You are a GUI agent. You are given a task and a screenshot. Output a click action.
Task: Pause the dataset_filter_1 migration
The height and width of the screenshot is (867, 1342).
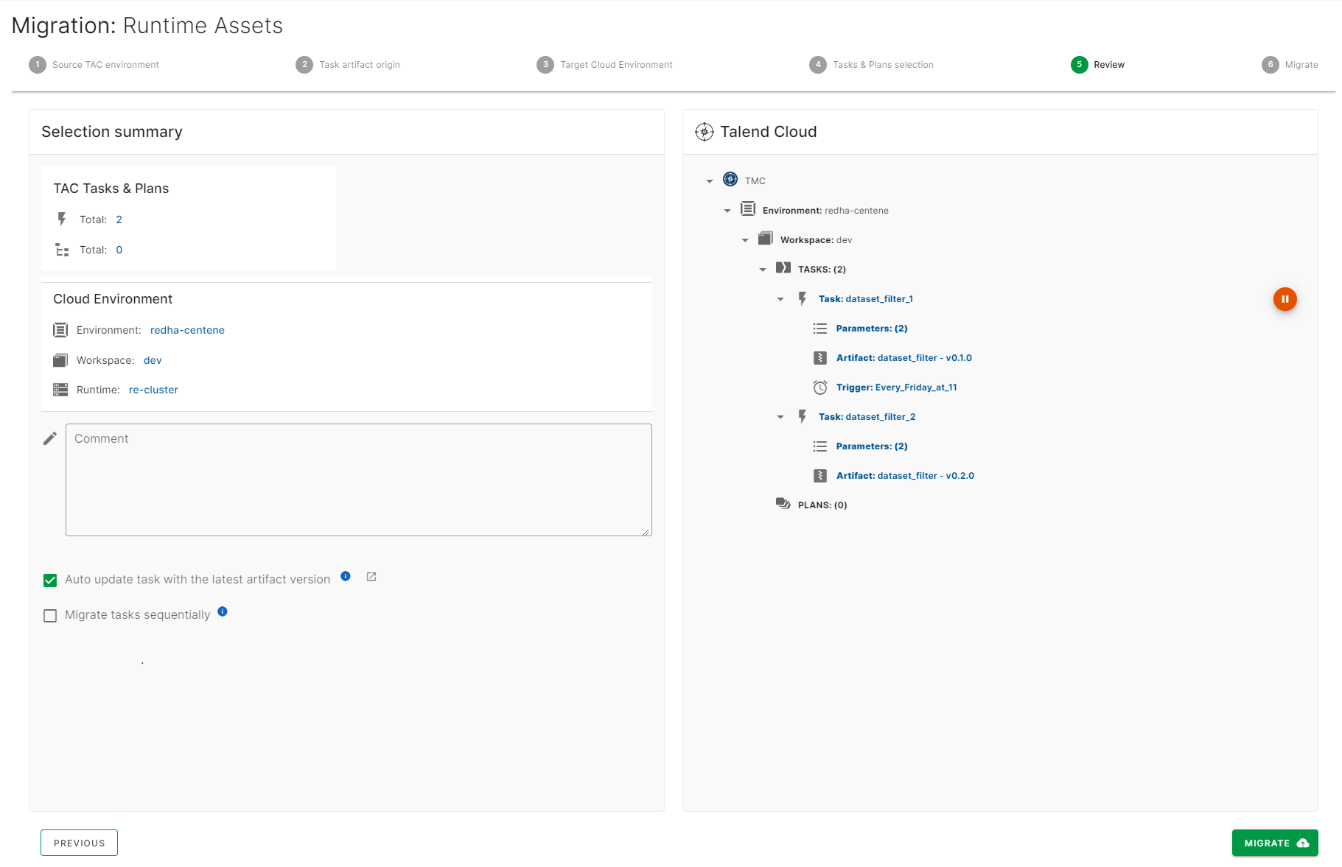(x=1285, y=299)
